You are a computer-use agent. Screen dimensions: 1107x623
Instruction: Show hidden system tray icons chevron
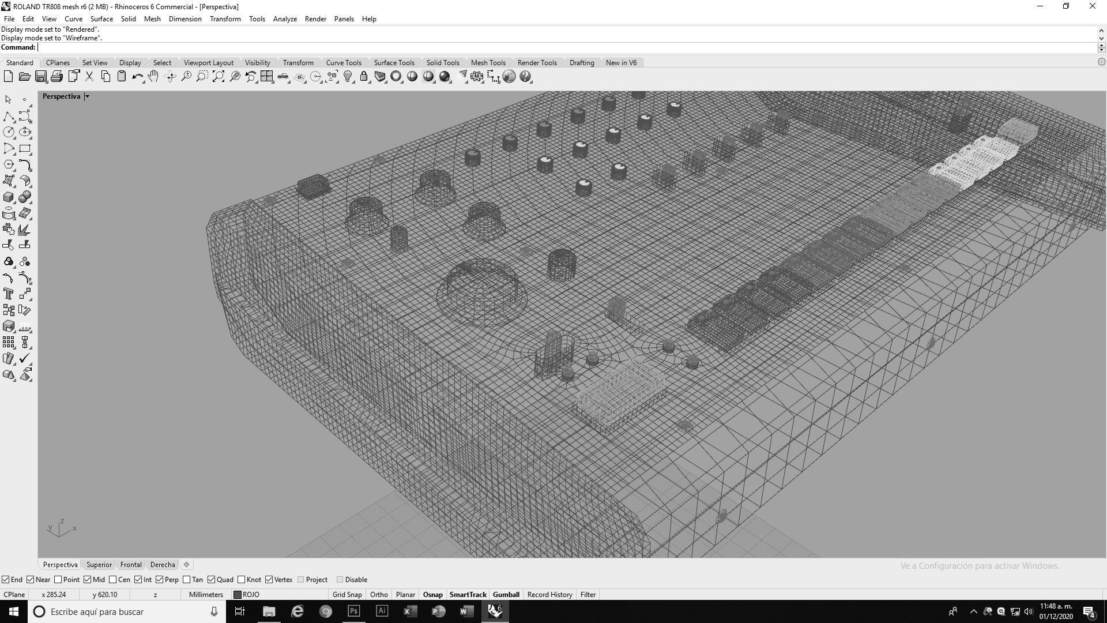(x=973, y=611)
